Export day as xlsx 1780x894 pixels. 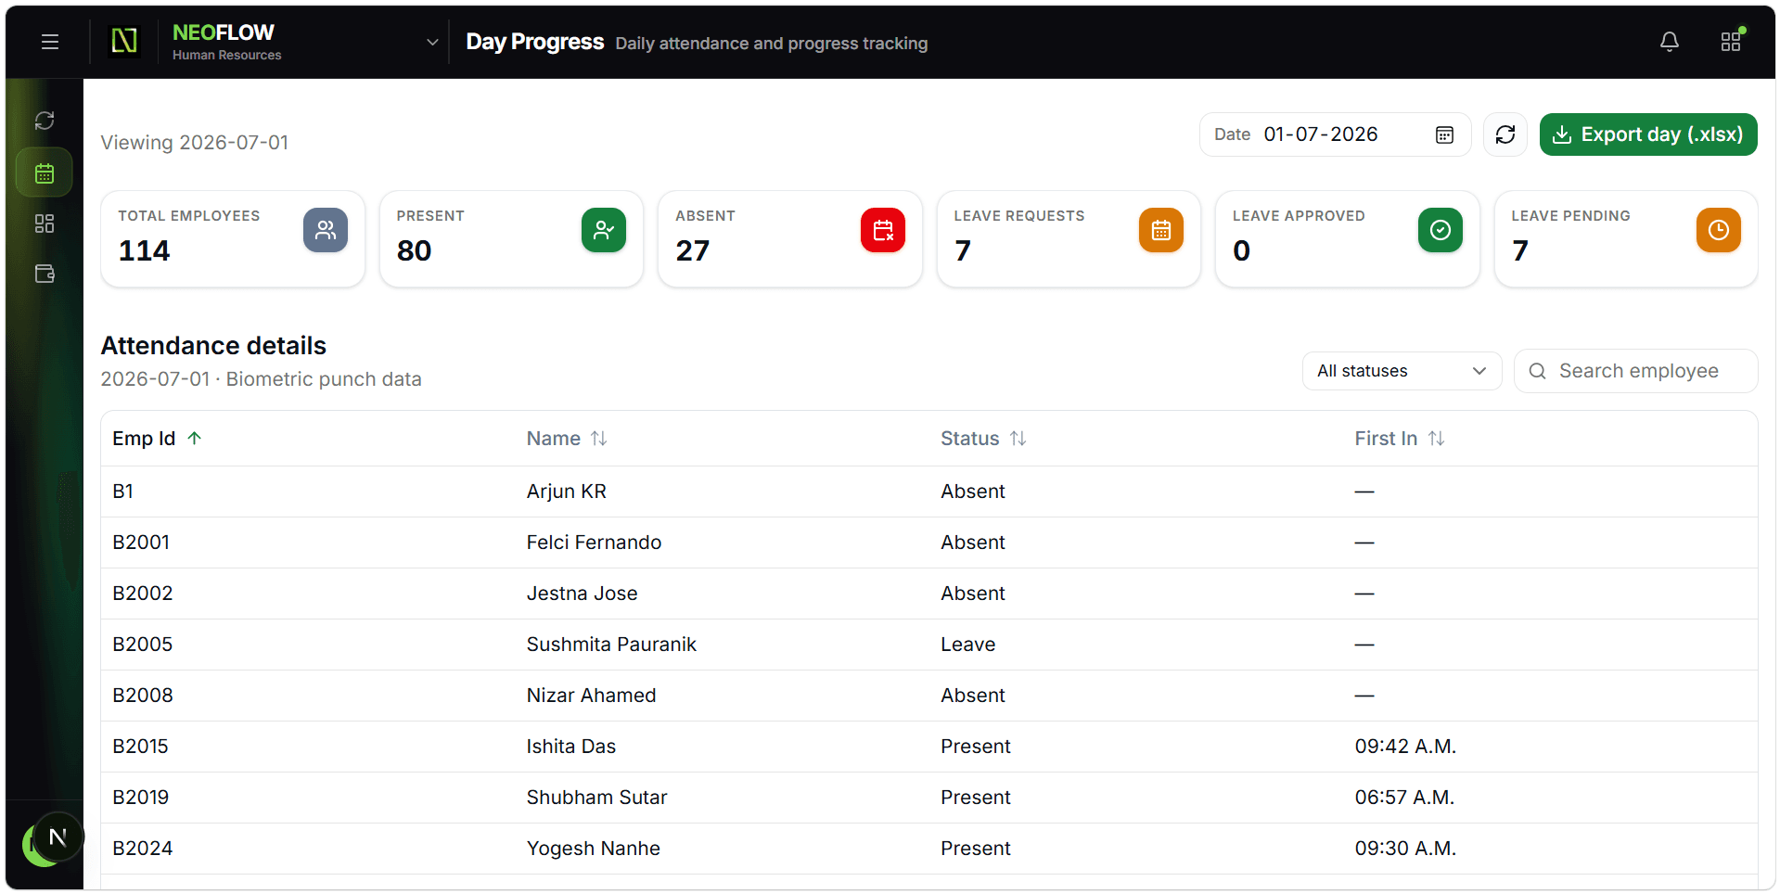1648,134
